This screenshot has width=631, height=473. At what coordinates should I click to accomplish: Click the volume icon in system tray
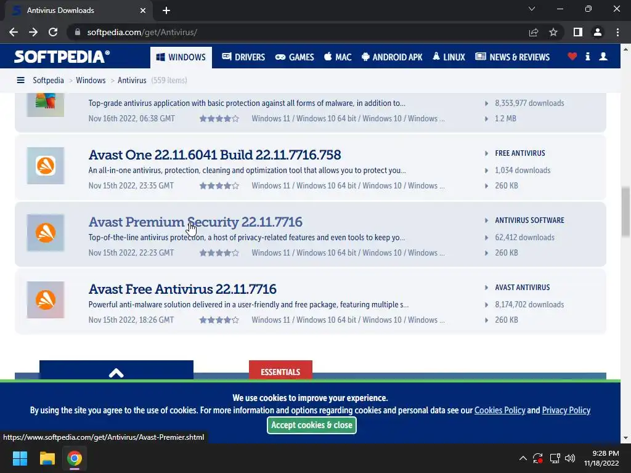click(x=570, y=458)
